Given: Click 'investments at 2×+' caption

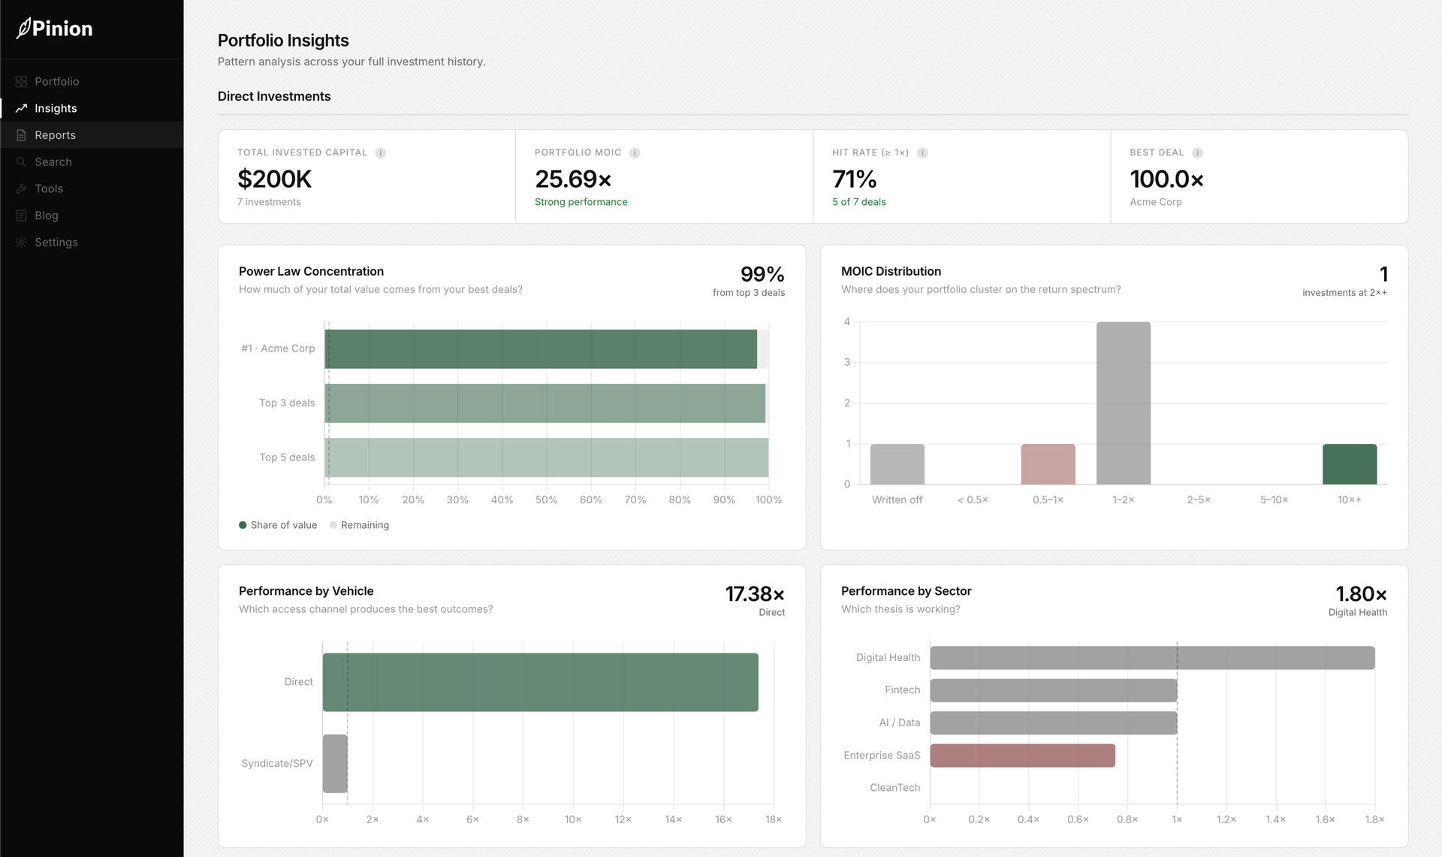Looking at the screenshot, I should click(1344, 293).
